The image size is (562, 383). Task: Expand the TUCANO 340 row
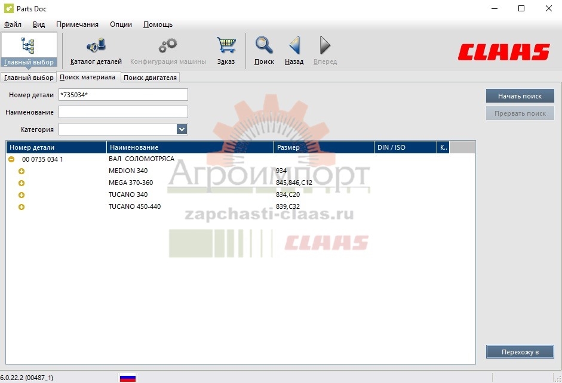(22, 195)
